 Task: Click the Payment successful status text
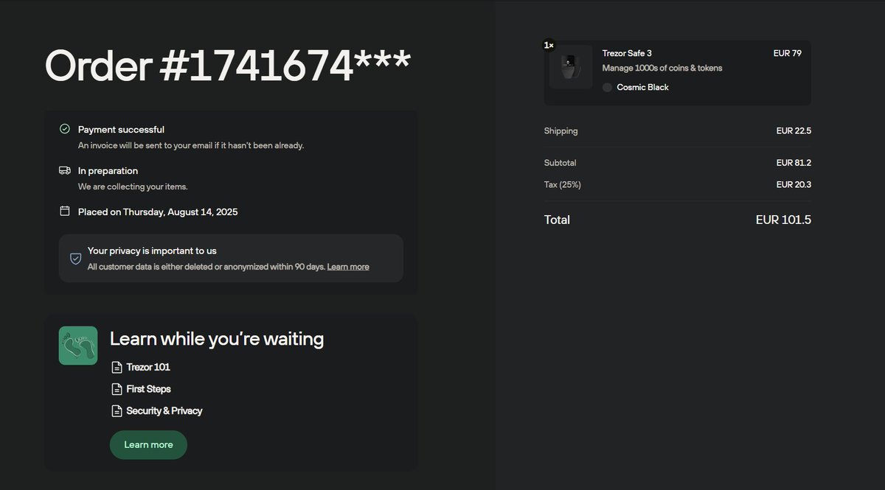(121, 130)
